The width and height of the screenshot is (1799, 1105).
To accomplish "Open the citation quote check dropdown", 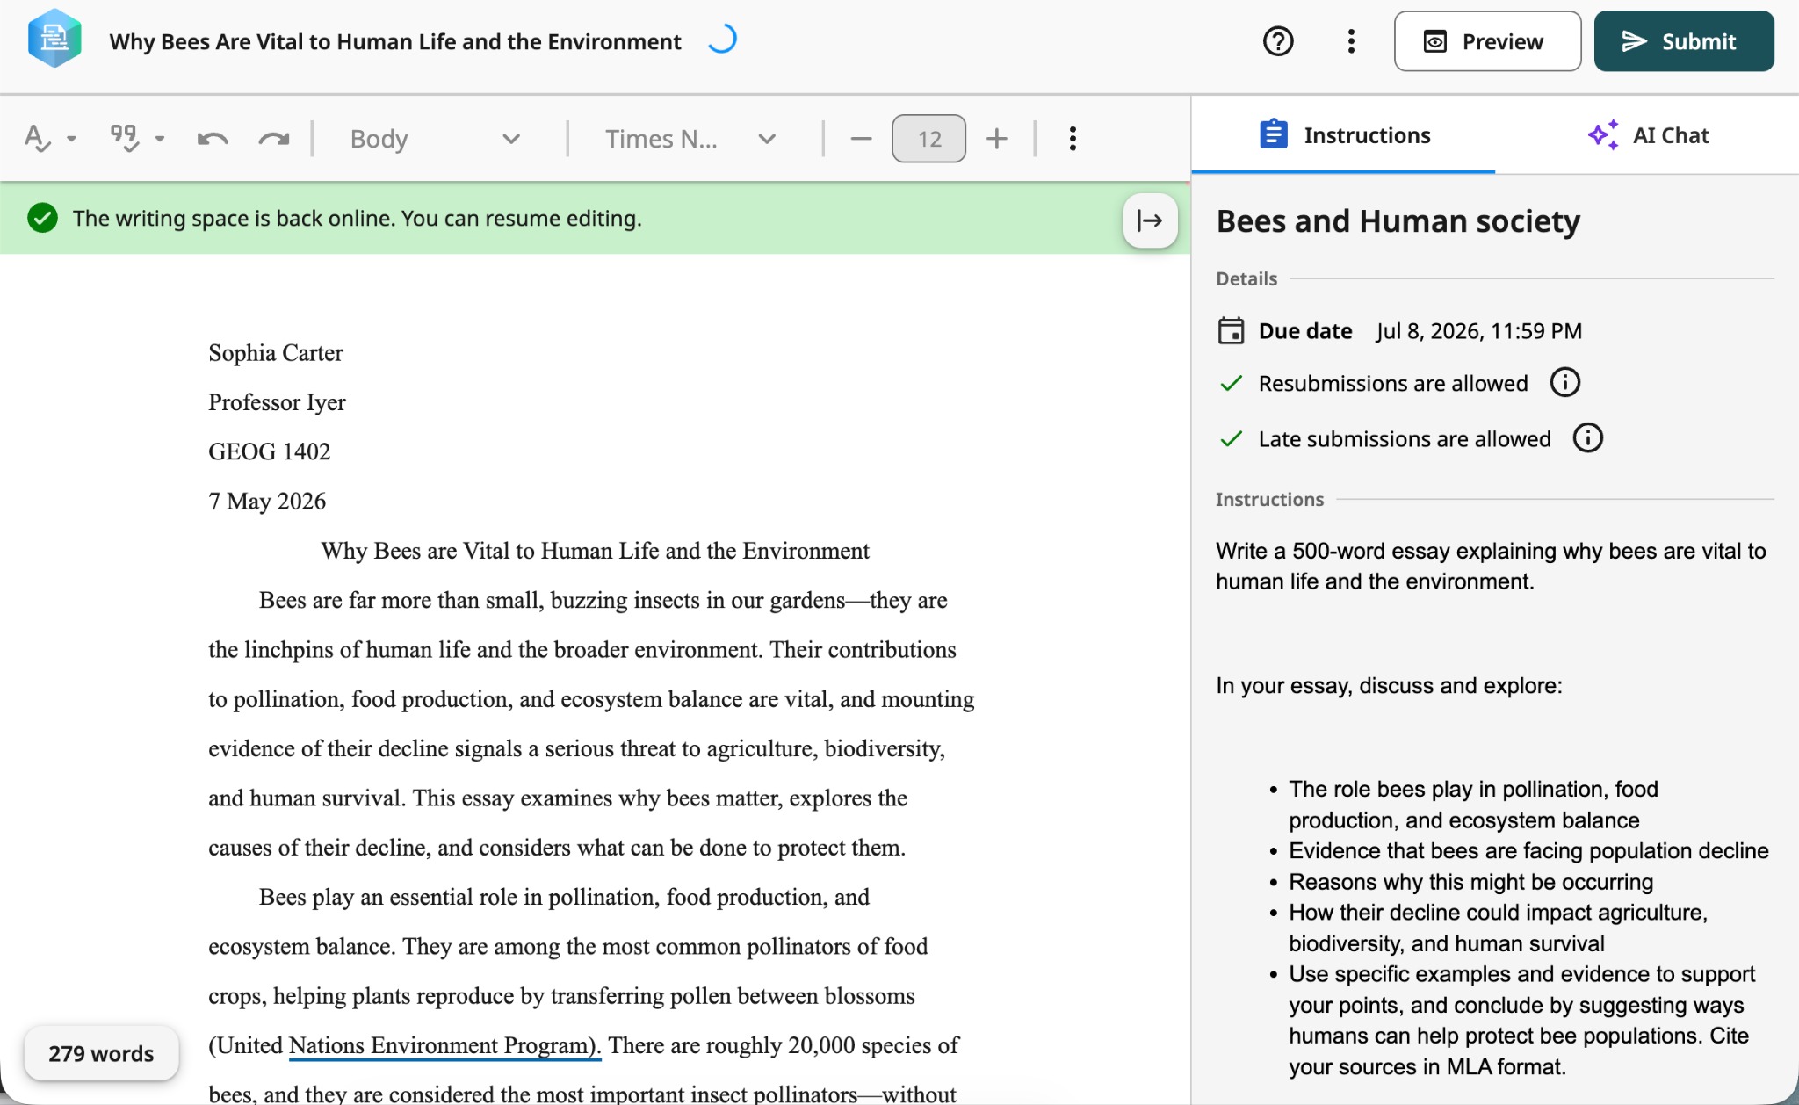I will click(x=138, y=139).
